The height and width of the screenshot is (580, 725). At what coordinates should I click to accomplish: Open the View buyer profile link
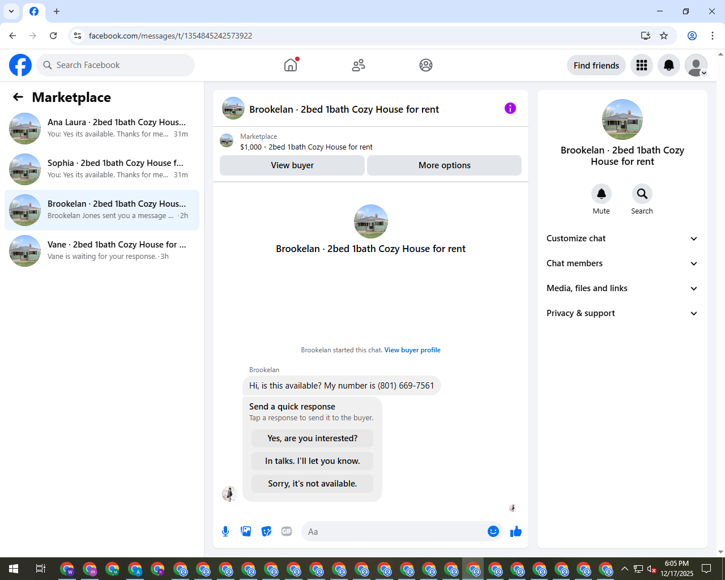pos(412,350)
